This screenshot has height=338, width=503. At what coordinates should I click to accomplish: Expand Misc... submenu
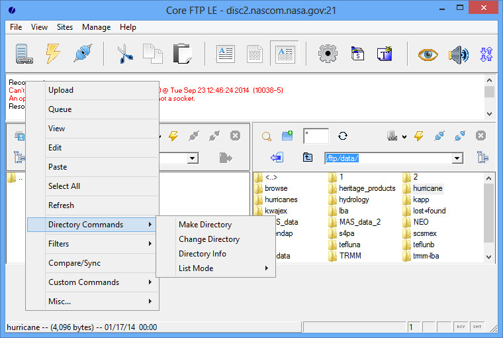tap(93, 302)
